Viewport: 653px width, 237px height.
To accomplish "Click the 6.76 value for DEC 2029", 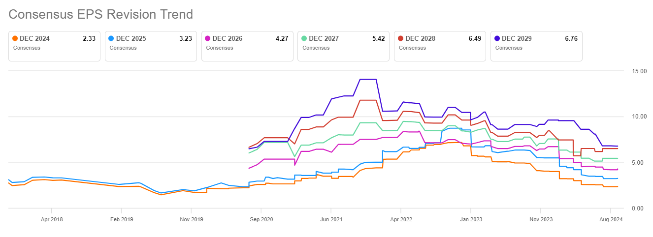I will [x=570, y=38].
